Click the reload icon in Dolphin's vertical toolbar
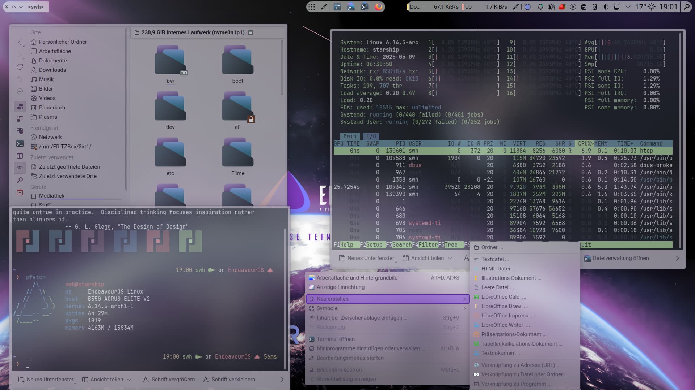Viewport: 695px width, 390px height. [20, 67]
